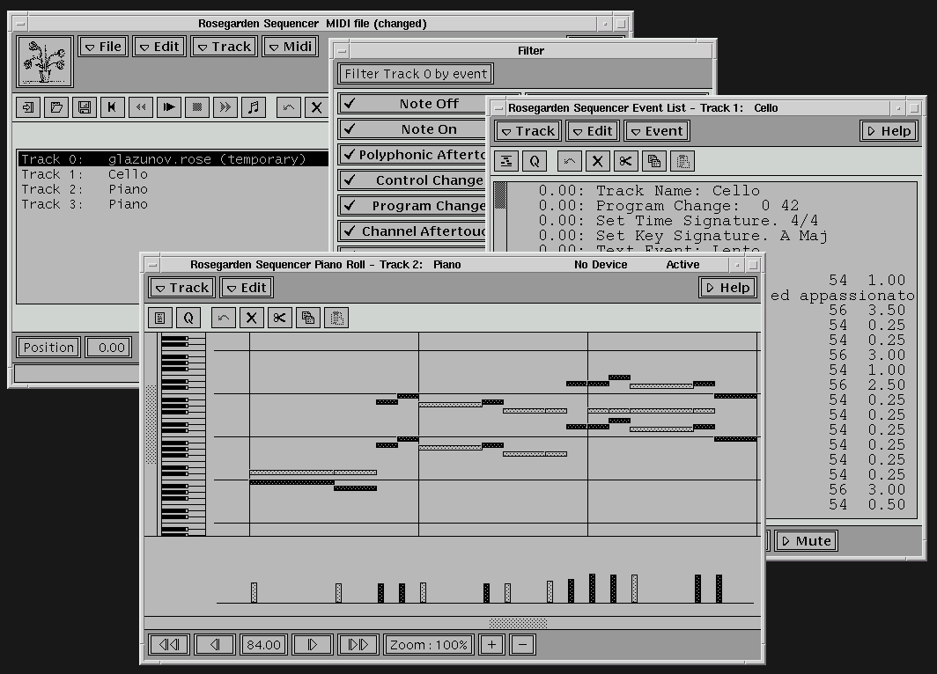
Task: Open File menu in main sequencer
Action: tap(103, 47)
